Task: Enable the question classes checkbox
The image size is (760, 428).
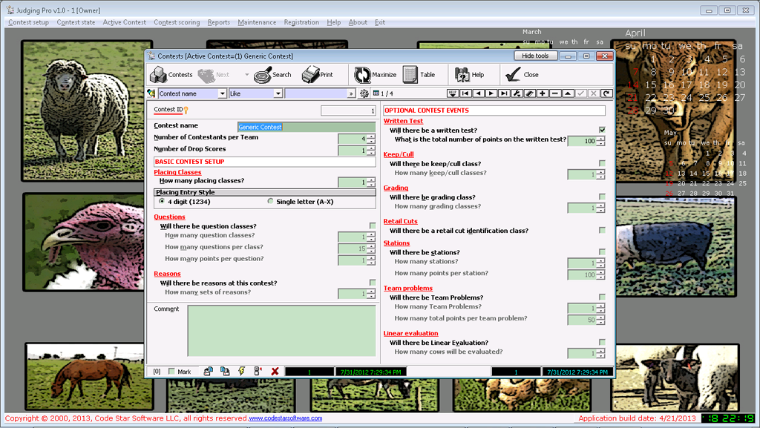Action: tap(373, 226)
